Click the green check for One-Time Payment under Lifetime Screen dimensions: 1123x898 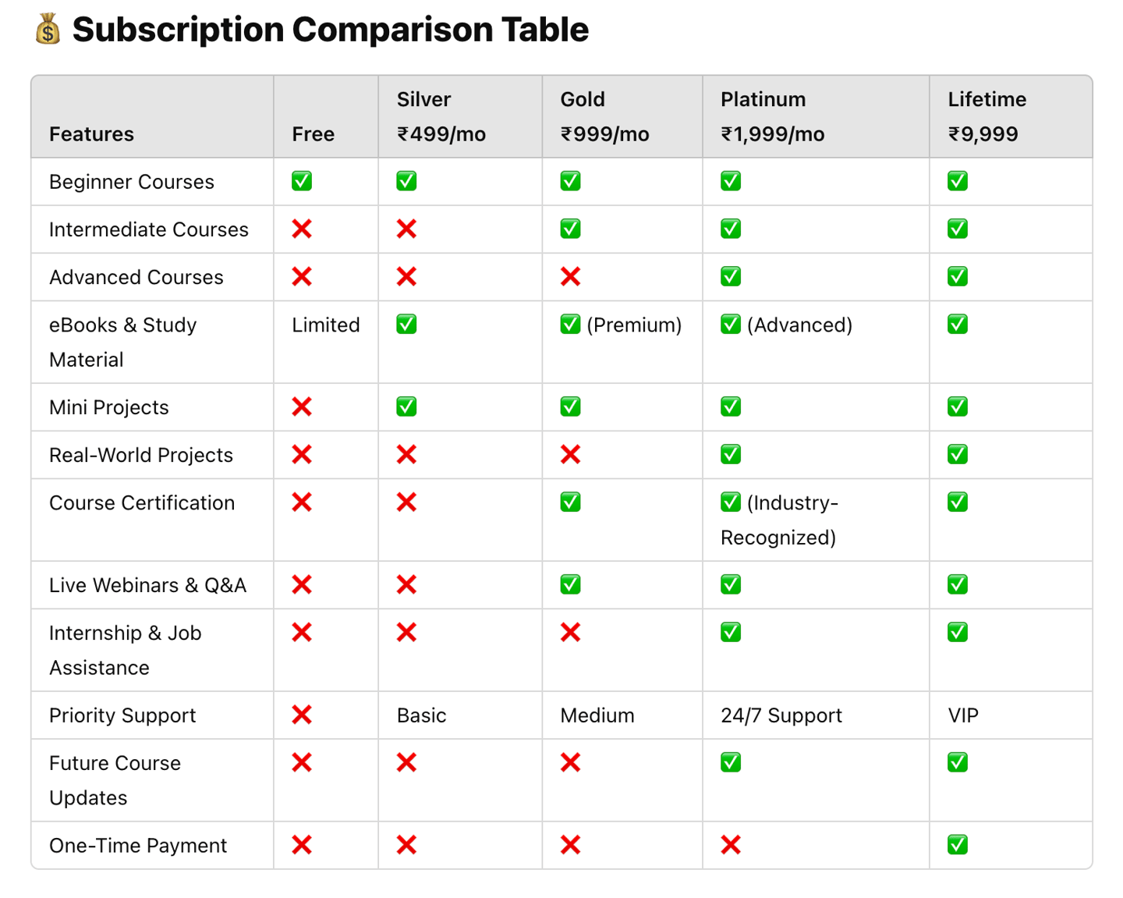click(958, 845)
